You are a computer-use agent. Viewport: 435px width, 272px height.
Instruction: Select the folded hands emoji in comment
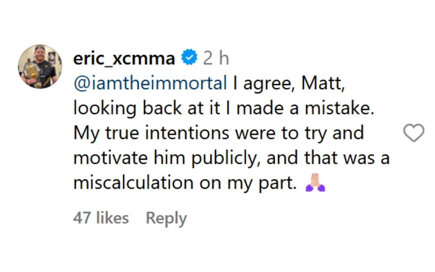pyautogui.click(x=315, y=181)
